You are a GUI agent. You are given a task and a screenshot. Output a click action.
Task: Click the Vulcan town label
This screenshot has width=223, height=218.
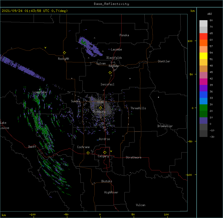click(x=140, y=205)
